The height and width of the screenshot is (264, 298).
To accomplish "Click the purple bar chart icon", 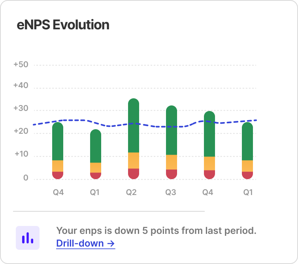I will [28, 238].
